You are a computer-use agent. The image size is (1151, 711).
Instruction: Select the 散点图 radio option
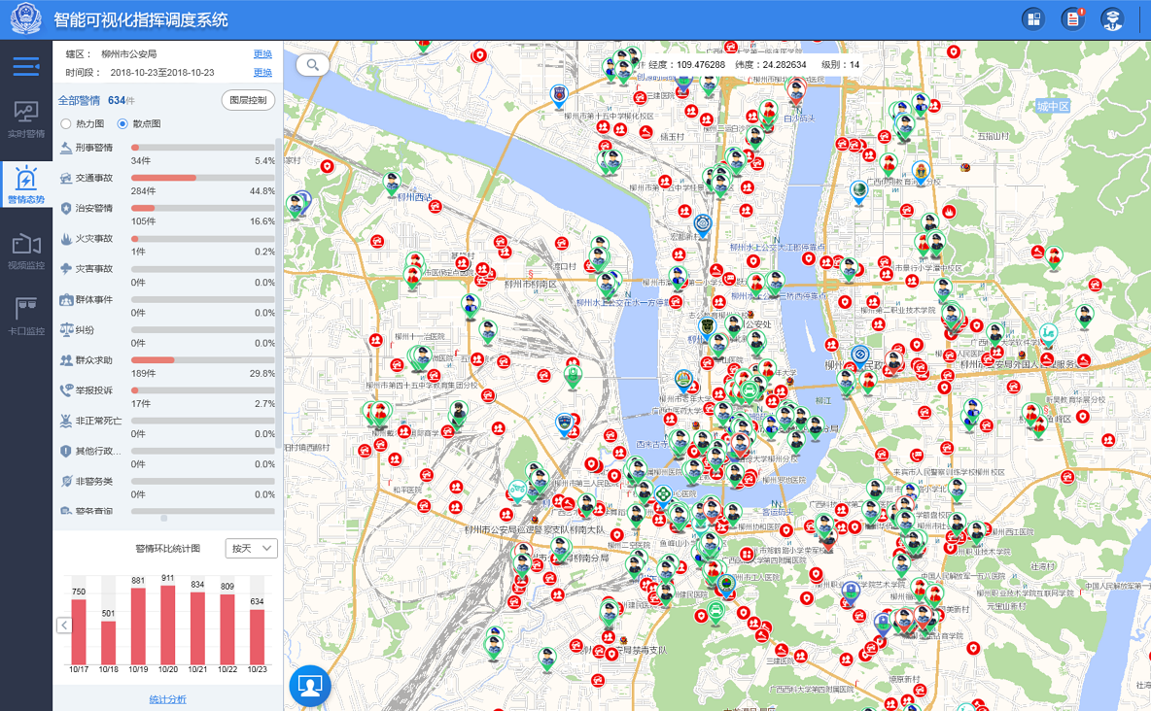122,124
